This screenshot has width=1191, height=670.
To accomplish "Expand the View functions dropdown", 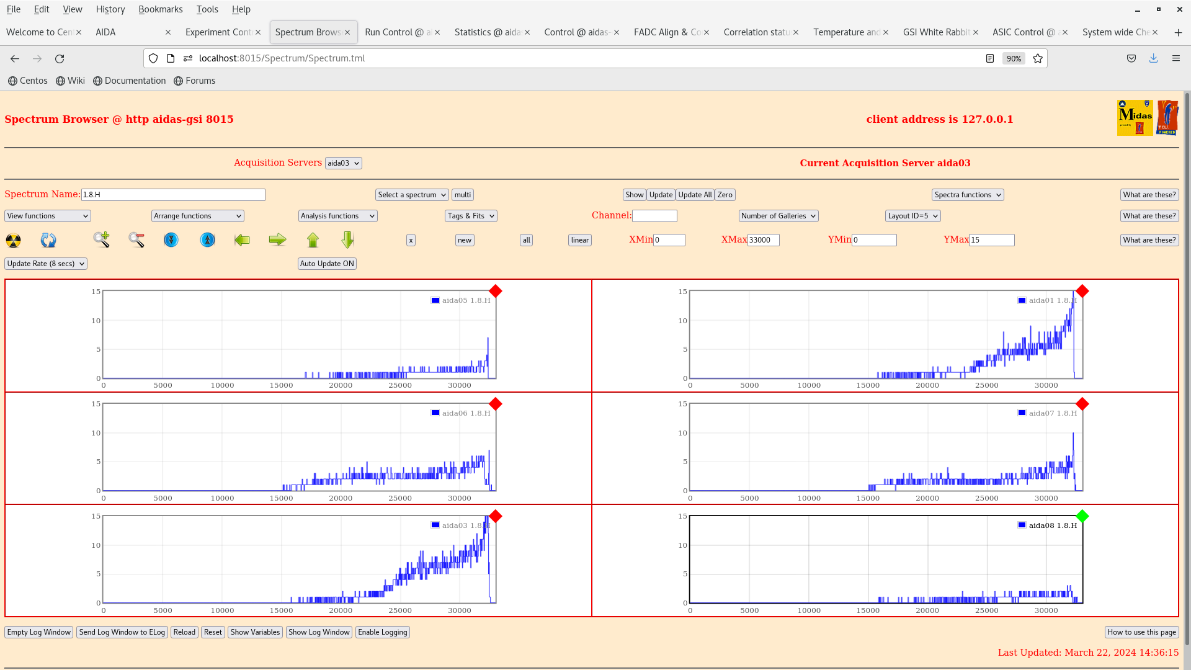I will [x=48, y=216].
